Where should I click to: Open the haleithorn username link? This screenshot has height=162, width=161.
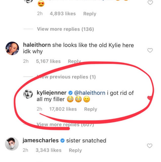37,45
